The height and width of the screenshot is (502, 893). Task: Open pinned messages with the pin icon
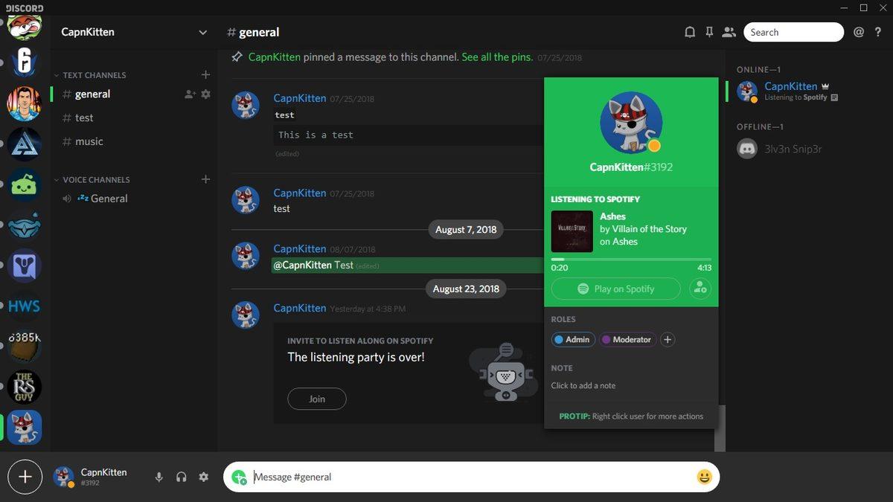point(708,32)
